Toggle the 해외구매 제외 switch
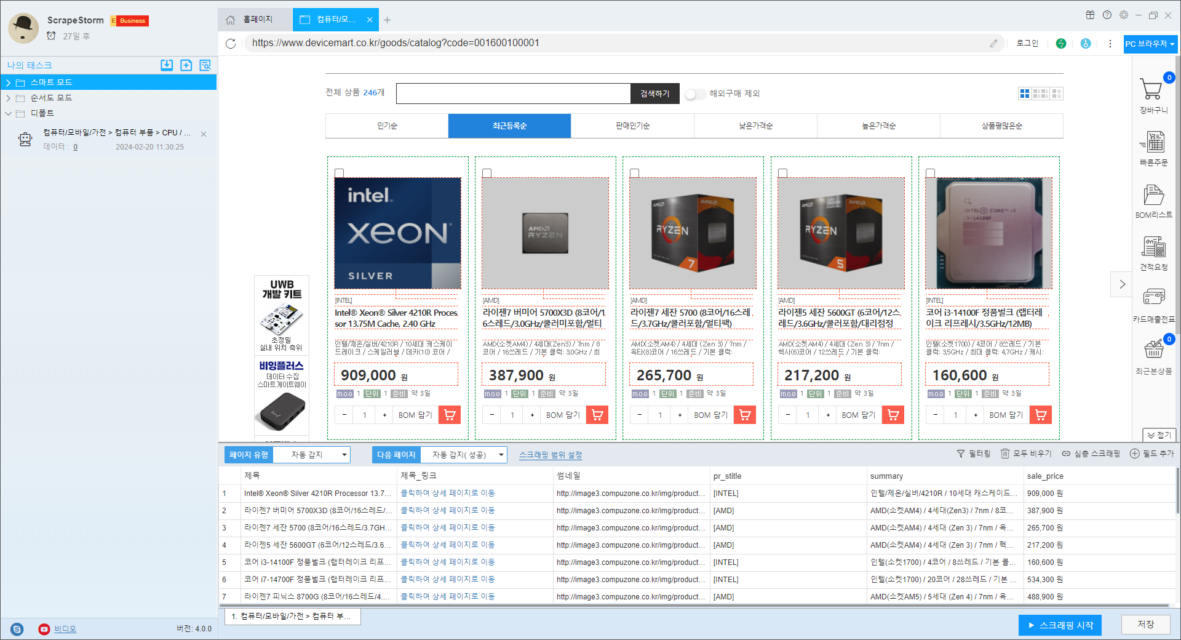 [695, 94]
